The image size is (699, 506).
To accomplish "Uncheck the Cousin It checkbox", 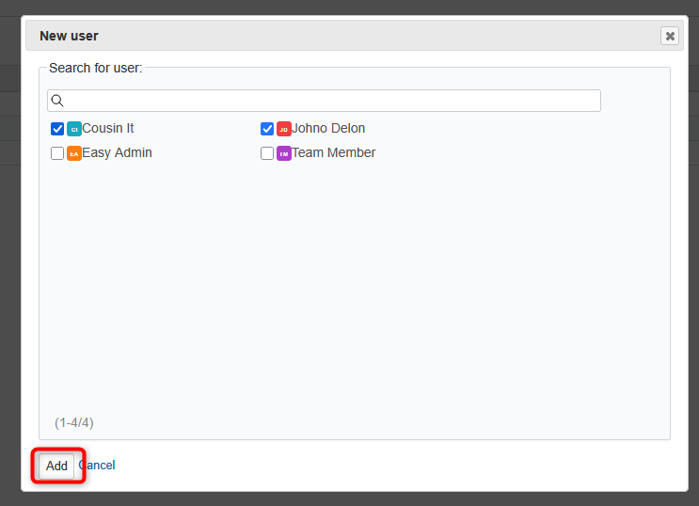I will pyautogui.click(x=57, y=129).
